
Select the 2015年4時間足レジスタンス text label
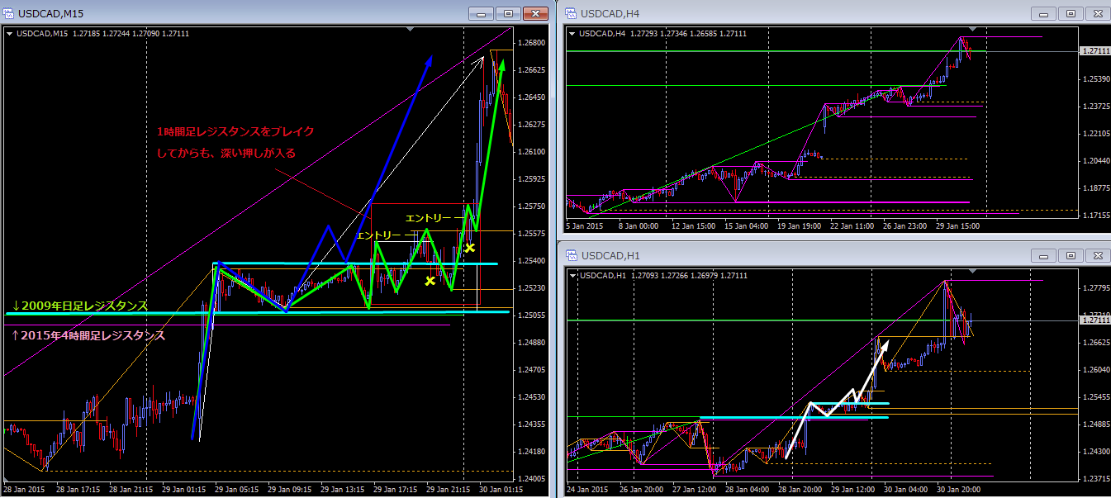coord(88,336)
